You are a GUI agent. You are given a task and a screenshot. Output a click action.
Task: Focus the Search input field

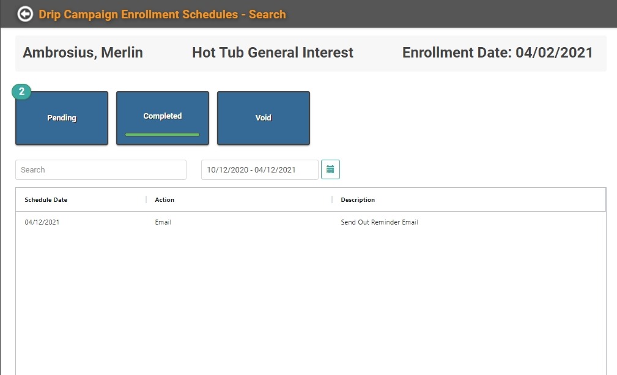pyautogui.click(x=101, y=169)
